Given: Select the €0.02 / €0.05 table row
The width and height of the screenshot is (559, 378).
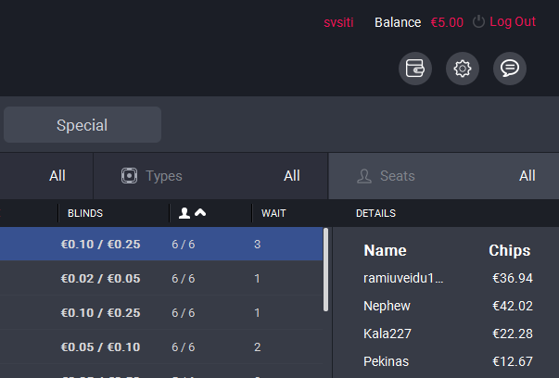Looking at the screenshot, I should point(158,279).
